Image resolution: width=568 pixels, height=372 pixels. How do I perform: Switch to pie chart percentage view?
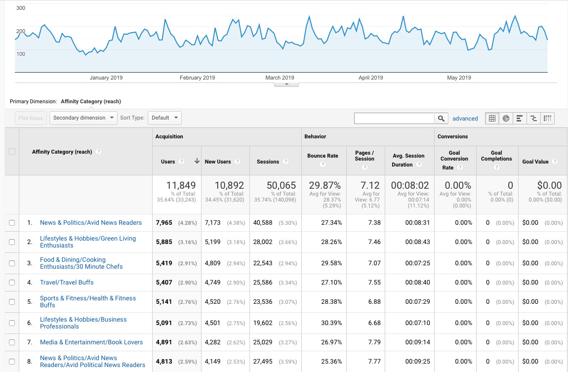[506, 118]
